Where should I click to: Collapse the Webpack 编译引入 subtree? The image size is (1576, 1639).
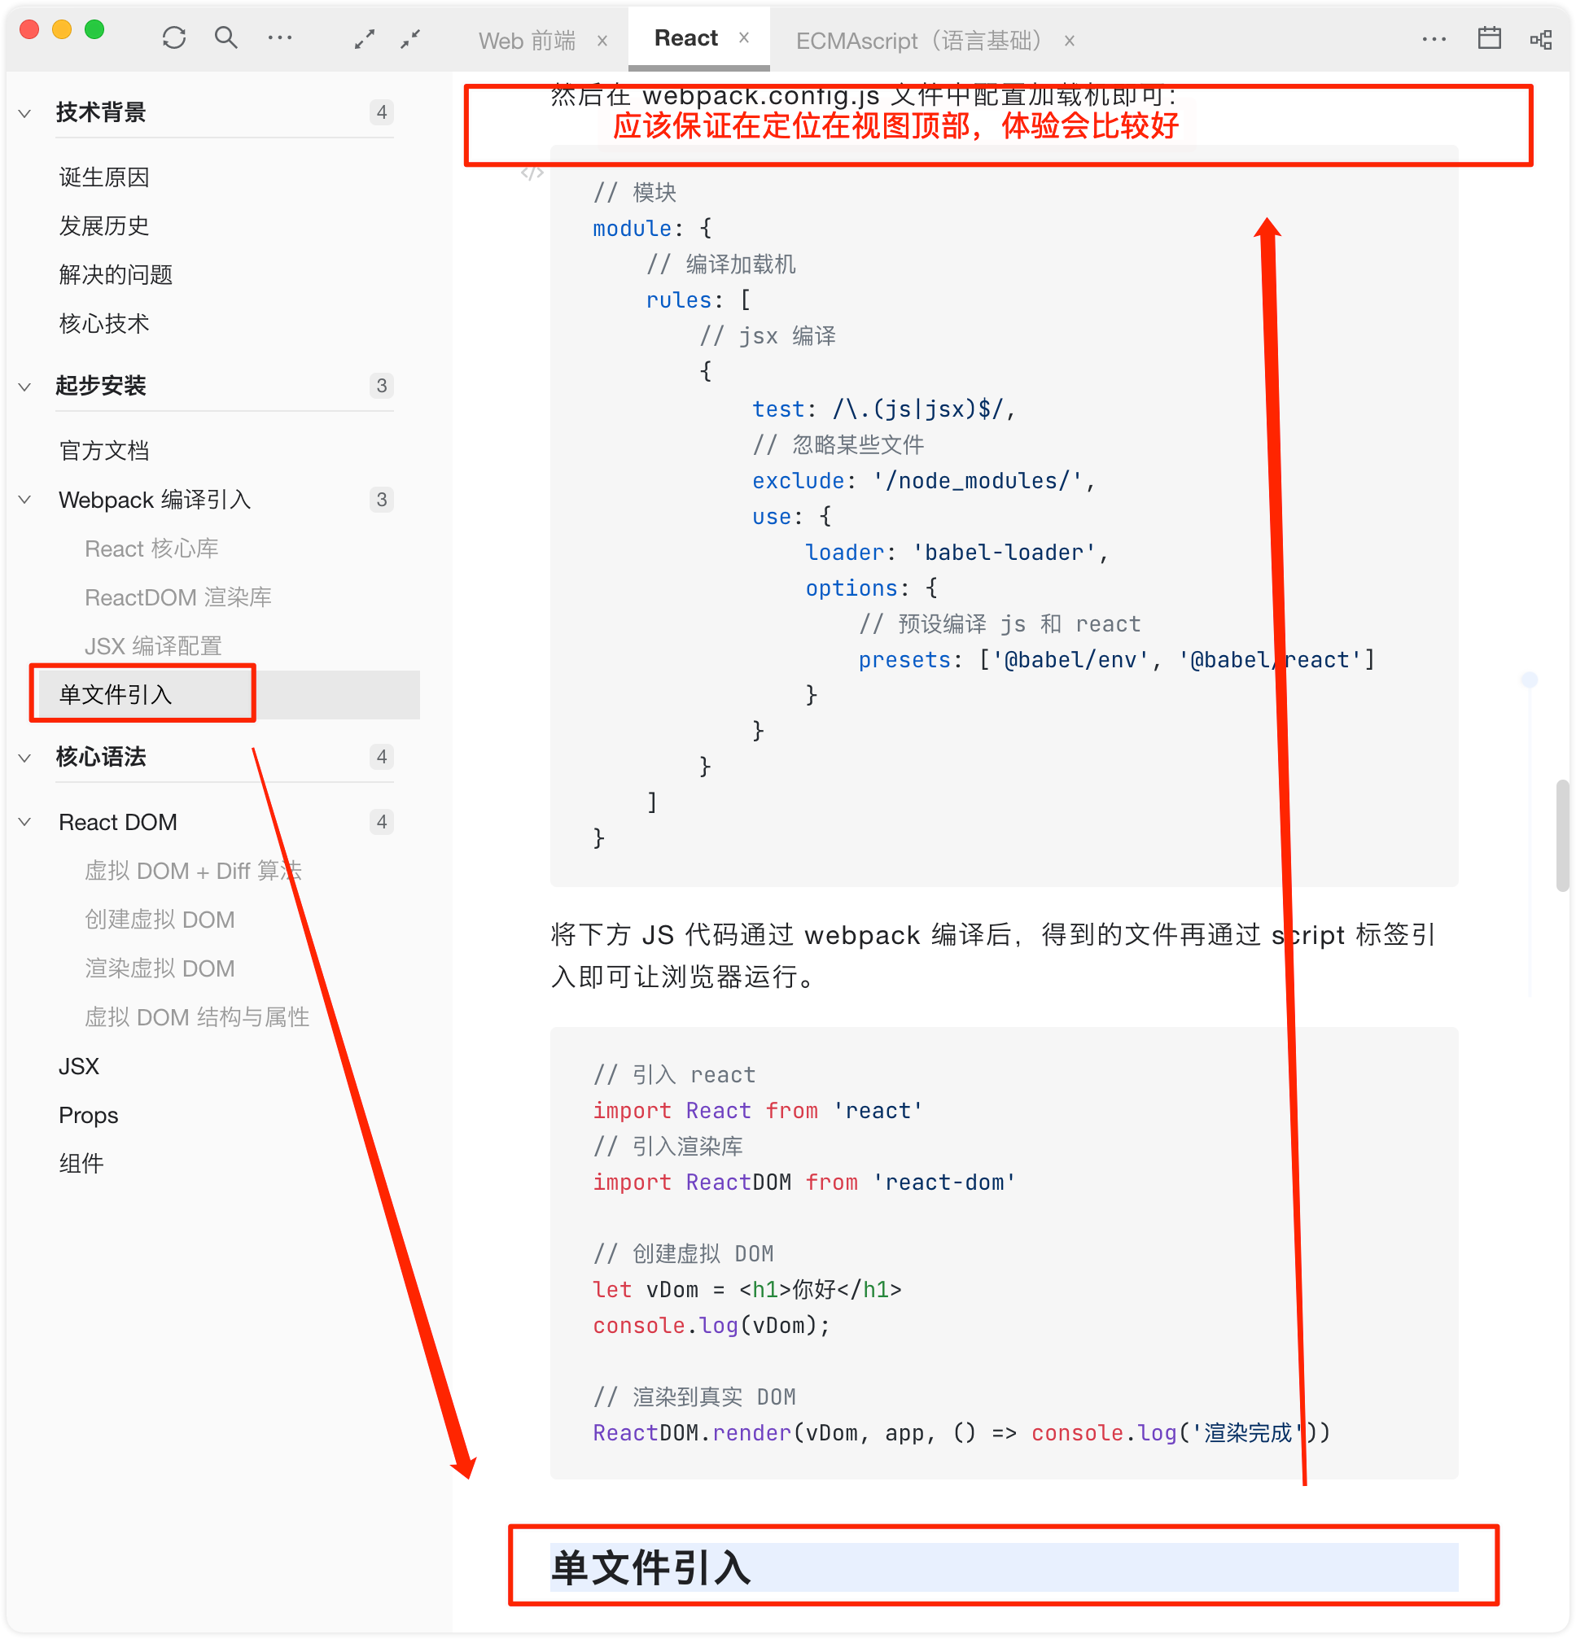25,500
